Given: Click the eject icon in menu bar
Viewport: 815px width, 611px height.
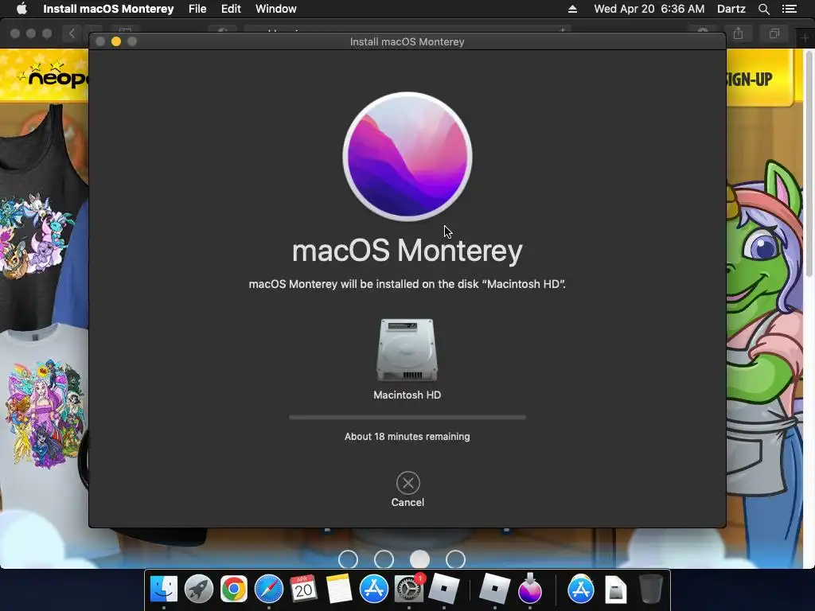Looking at the screenshot, I should click(x=572, y=9).
